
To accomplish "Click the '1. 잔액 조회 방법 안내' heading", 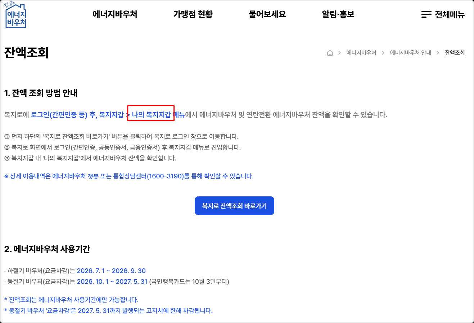I will (41, 93).
